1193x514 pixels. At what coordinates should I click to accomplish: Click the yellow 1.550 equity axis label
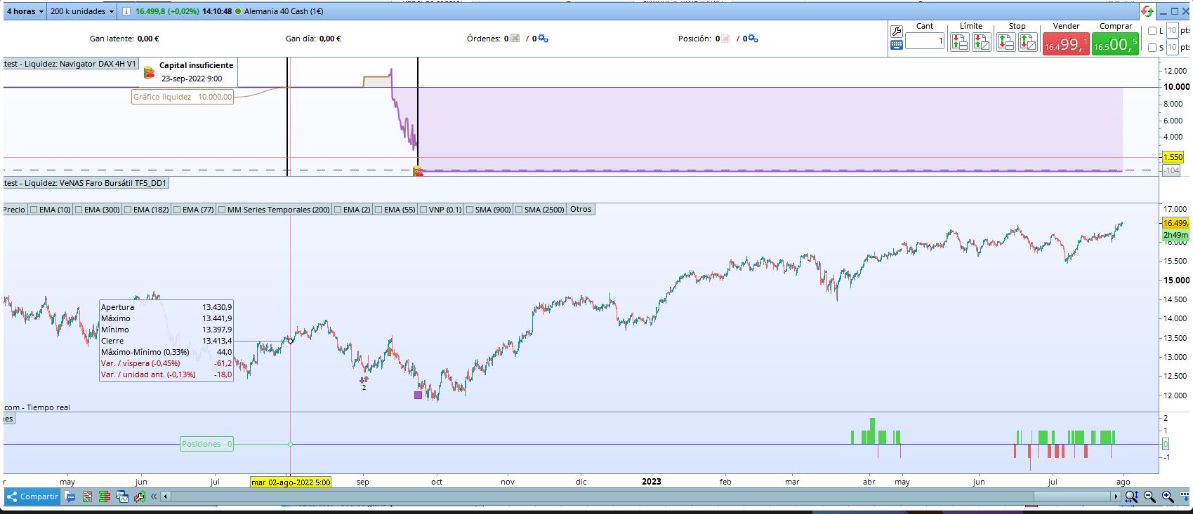[1173, 157]
